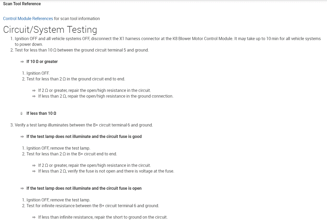Click the step testing ground circuit terminal 5
This screenshot has width=327, height=222.
click(x=81, y=50)
